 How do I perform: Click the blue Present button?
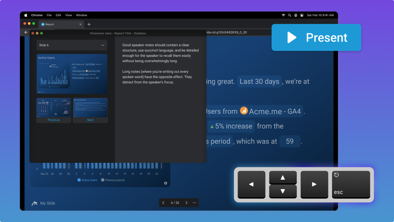pyautogui.click(x=316, y=37)
